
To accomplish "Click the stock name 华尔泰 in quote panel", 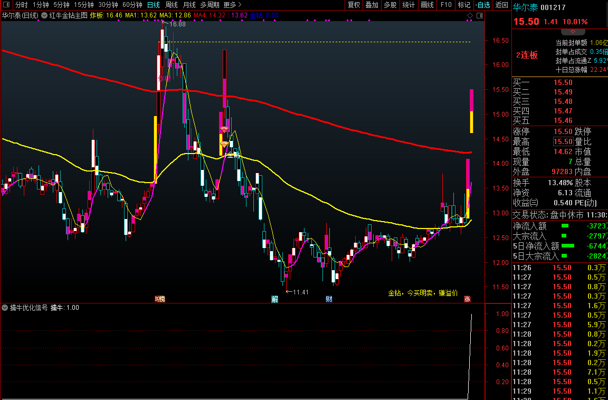I will (x=526, y=7).
